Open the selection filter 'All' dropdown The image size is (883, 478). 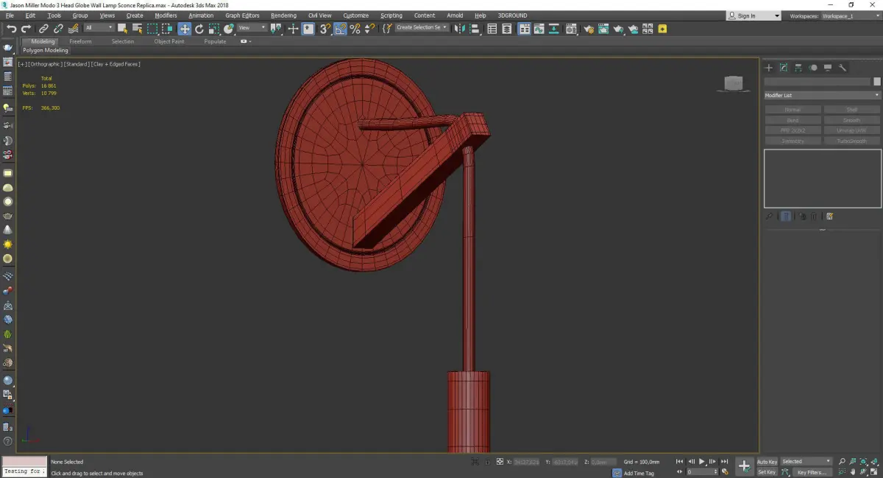[x=99, y=28]
